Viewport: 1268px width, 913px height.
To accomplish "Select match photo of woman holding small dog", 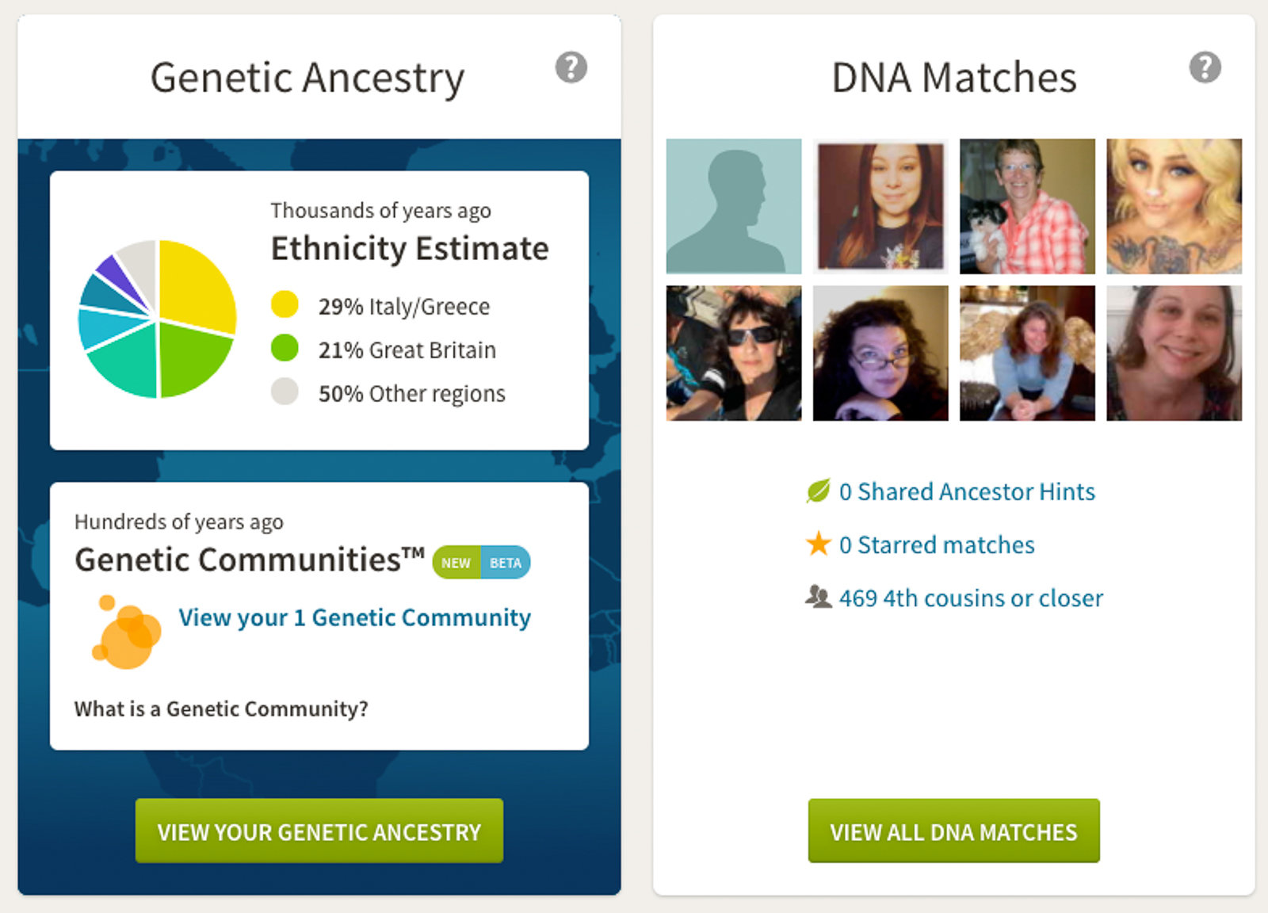I will pyautogui.click(x=1027, y=206).
